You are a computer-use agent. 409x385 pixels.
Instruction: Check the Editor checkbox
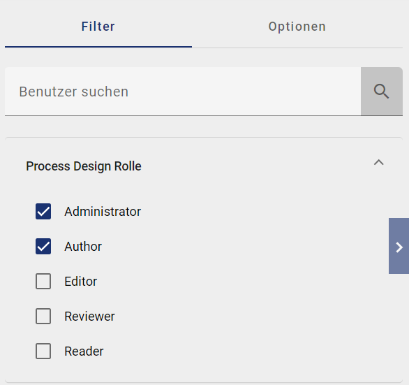click(43, 282)
